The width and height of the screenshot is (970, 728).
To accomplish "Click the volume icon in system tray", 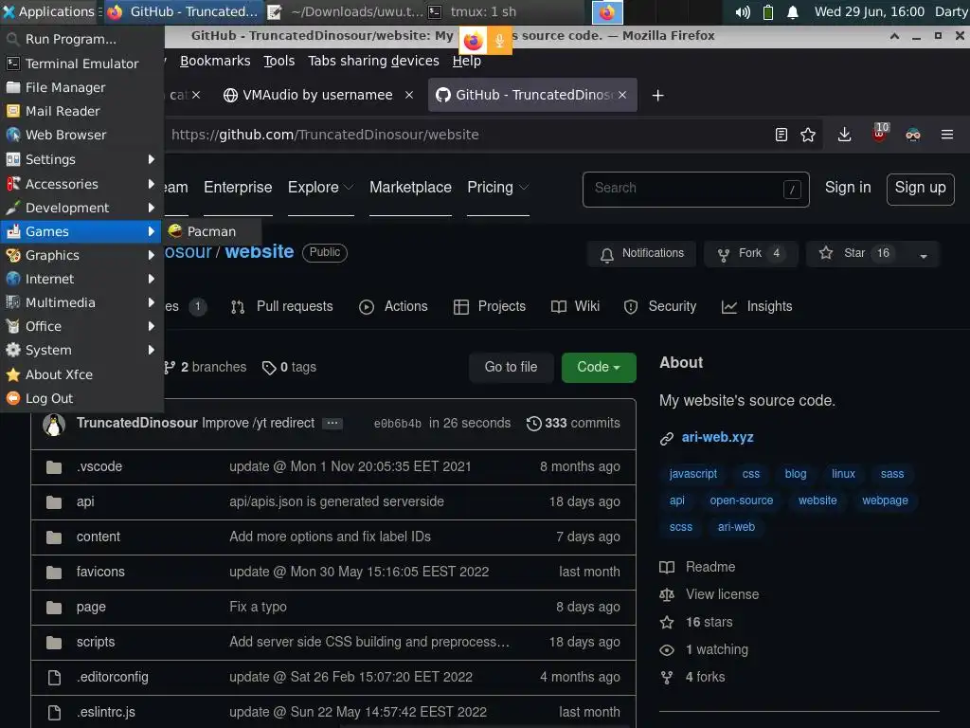I will [x=743, y=11].
